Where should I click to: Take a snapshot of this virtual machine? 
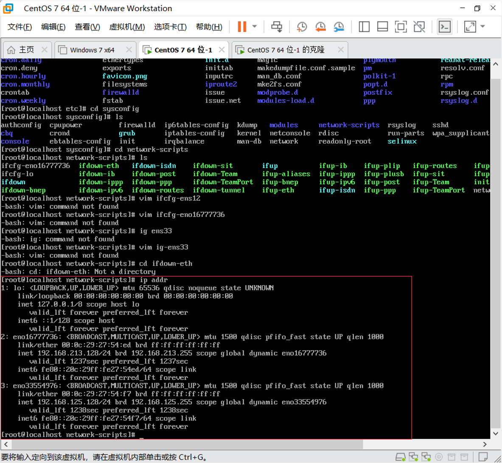tap(302, 27)
